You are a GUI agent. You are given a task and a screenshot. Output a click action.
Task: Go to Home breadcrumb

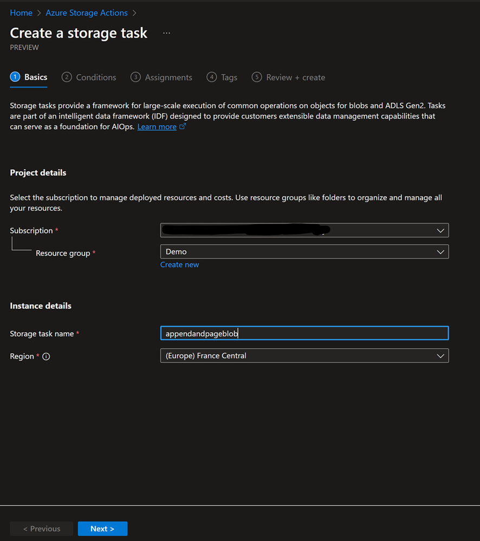click(21, 13)
